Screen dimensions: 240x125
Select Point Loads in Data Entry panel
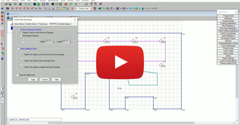(x=228, y=48)
